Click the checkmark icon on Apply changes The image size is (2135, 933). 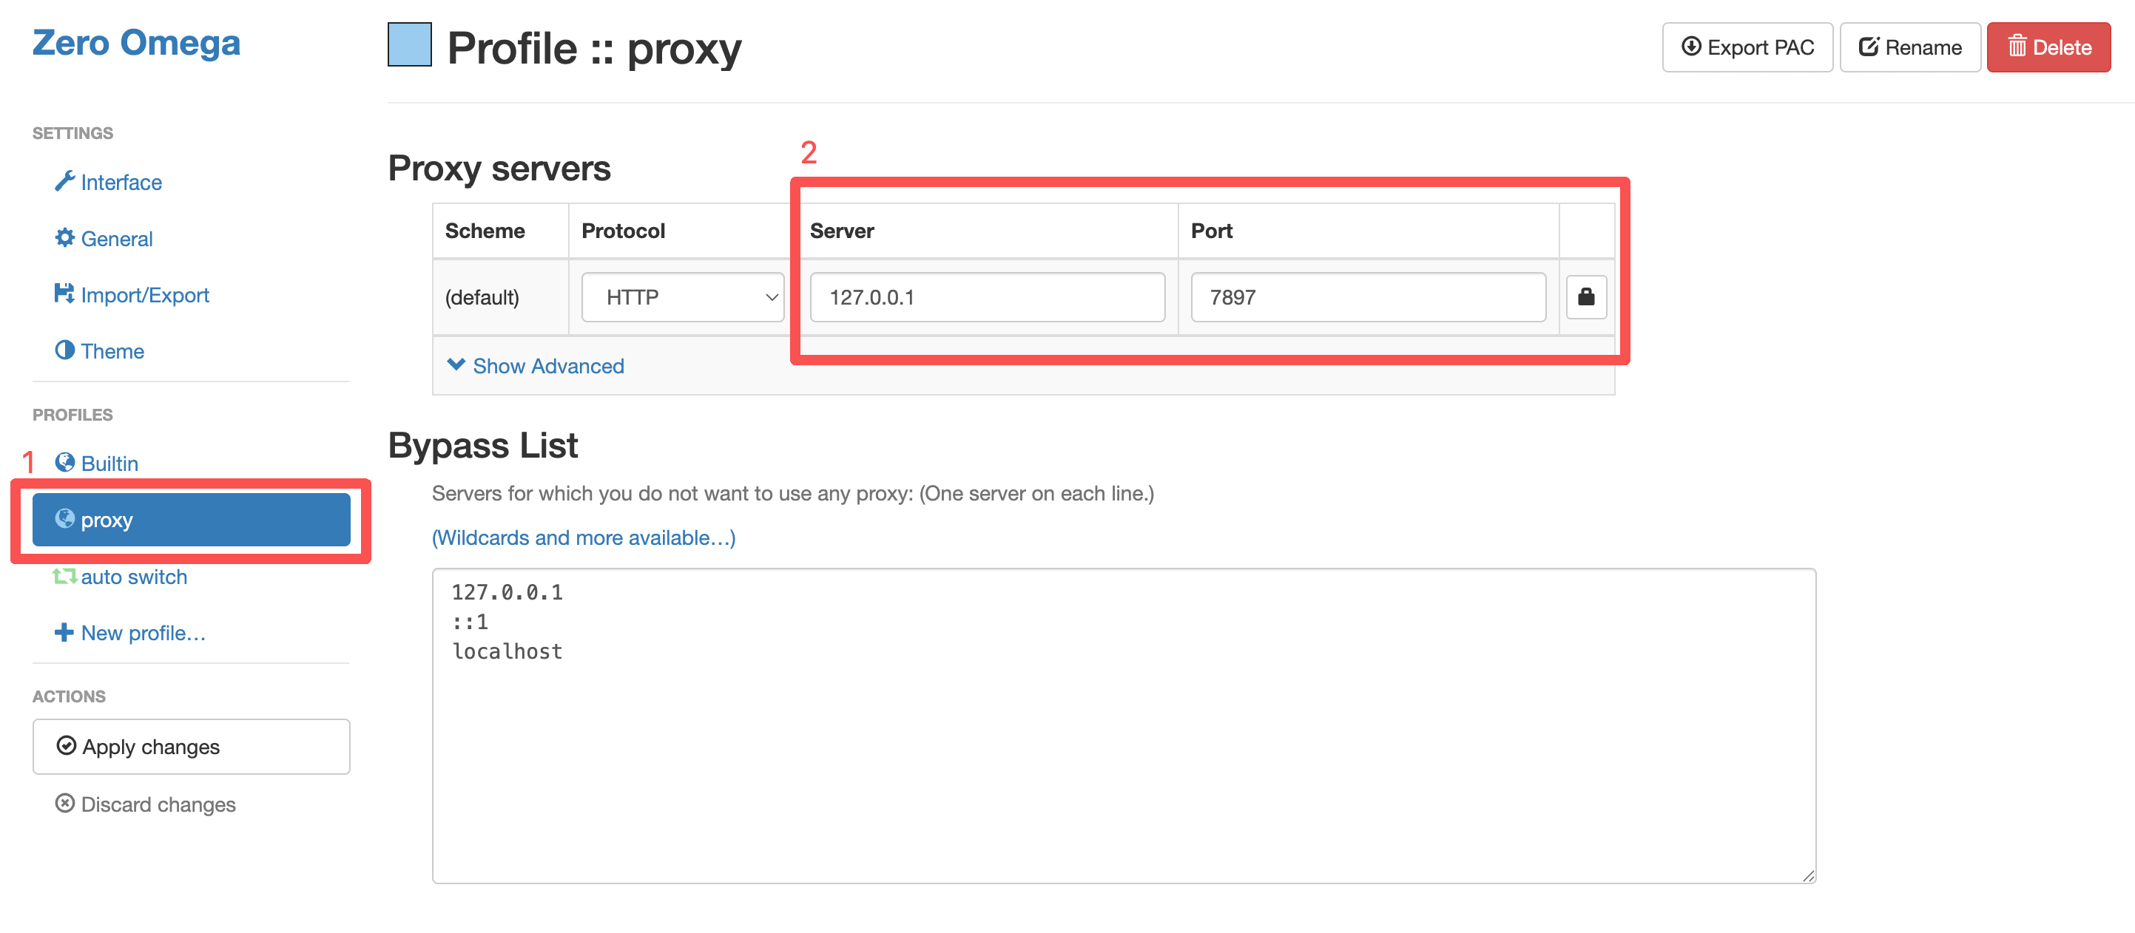(66, 746)
